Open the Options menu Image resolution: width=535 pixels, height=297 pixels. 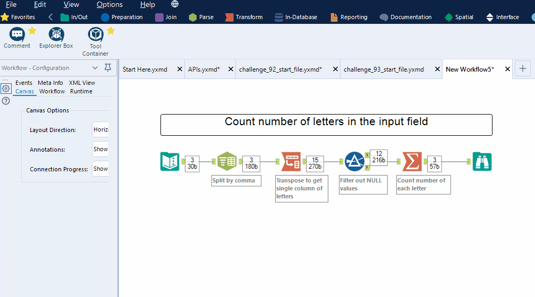(x=109, y=4)
